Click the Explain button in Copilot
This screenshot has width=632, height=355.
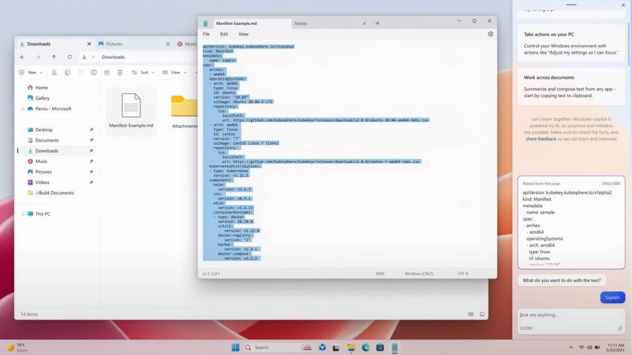click(x=613, y=297)
